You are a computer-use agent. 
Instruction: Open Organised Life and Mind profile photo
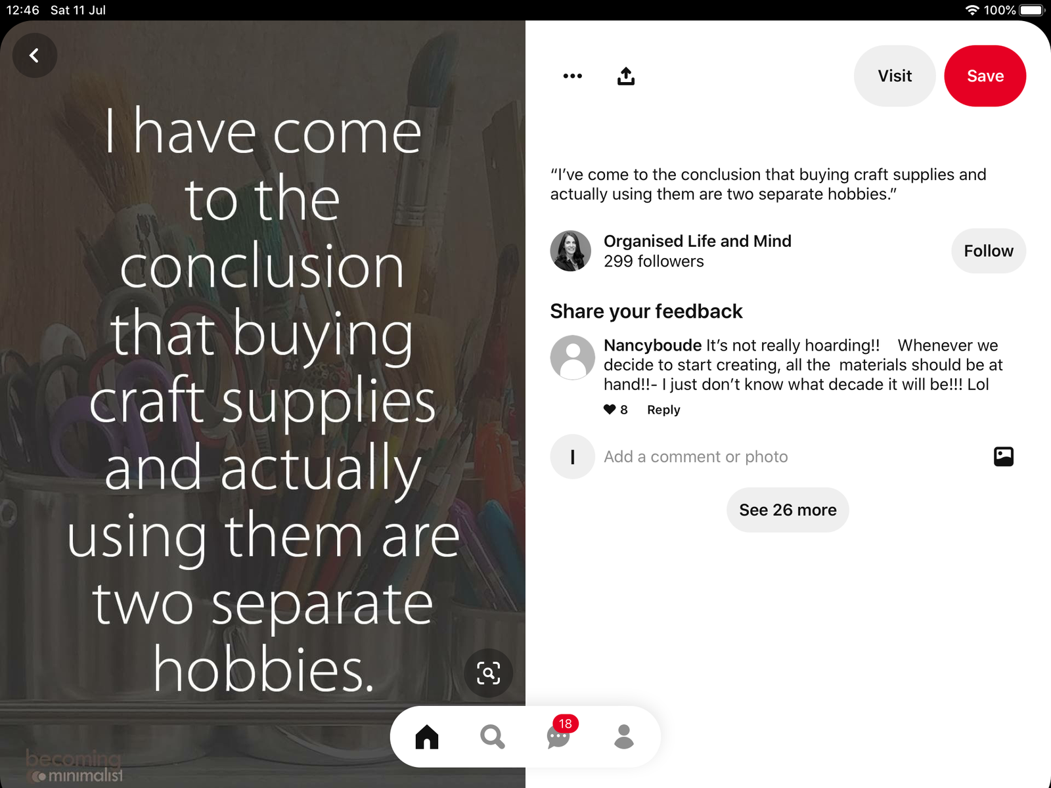571,251
